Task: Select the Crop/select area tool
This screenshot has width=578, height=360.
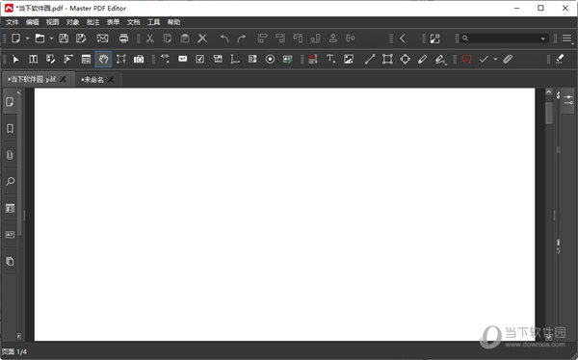Action: coord(121,59)
